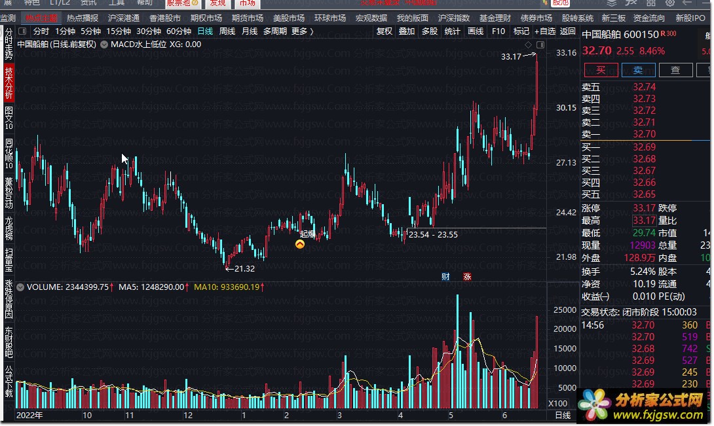The width and height of the screenshot is (714, 426).
Task: Open the 龙虎榜 sidebar tab
Action: point(9,228)
